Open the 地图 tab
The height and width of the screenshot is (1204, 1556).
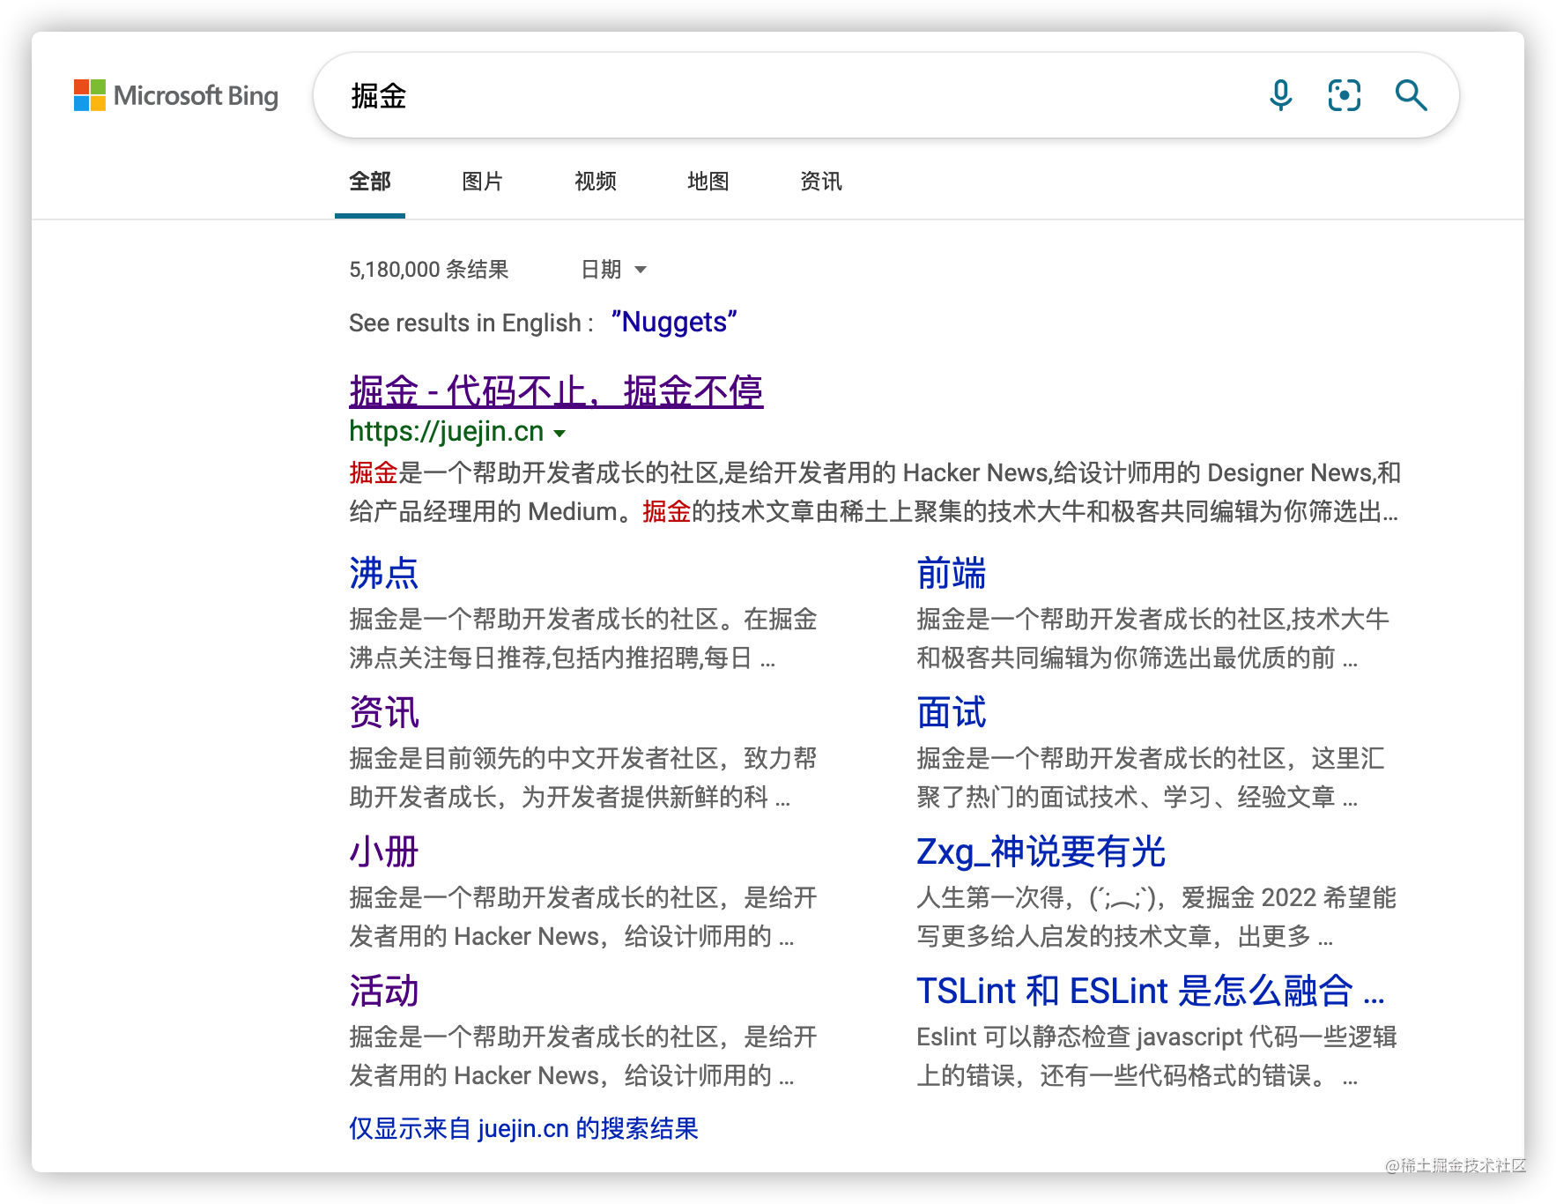[x=708, y=182]
